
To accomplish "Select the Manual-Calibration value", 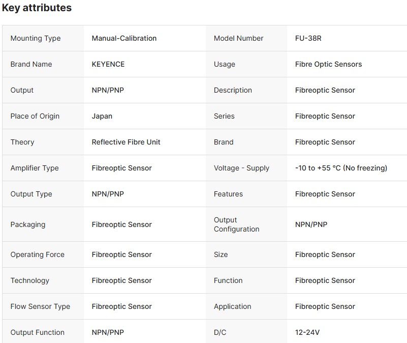I will point(124,38).
